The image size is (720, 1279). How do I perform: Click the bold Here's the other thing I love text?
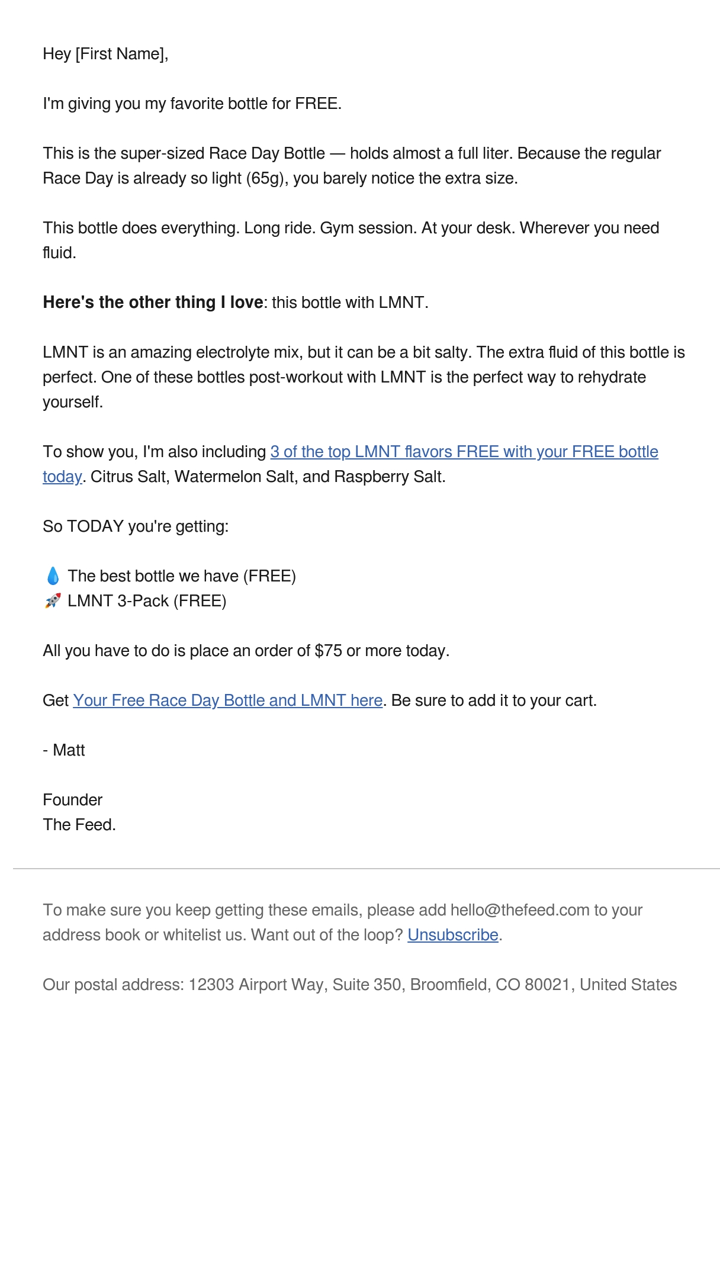click(153, 303)
